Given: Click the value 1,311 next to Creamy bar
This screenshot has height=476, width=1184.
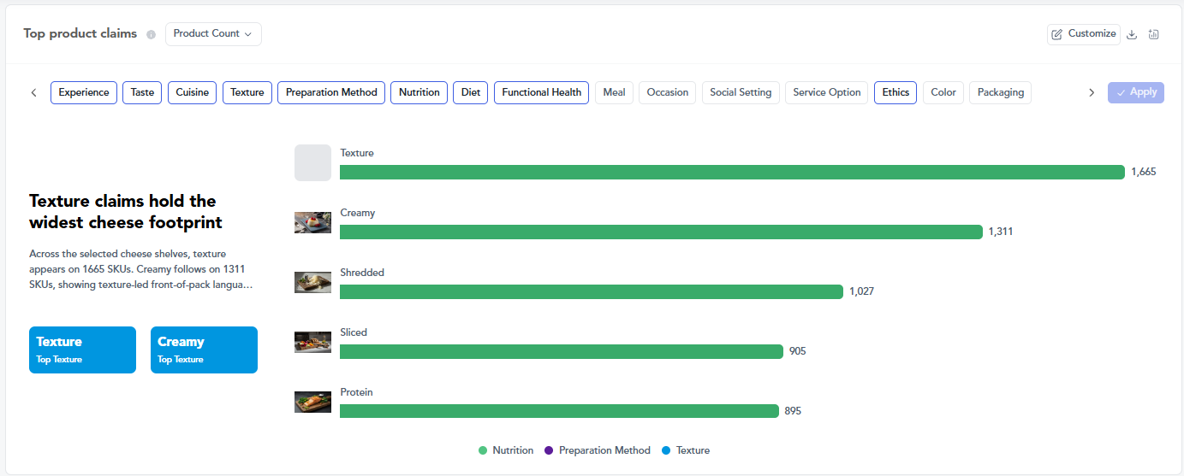Looking at the screenshot, I should 1001,232.
